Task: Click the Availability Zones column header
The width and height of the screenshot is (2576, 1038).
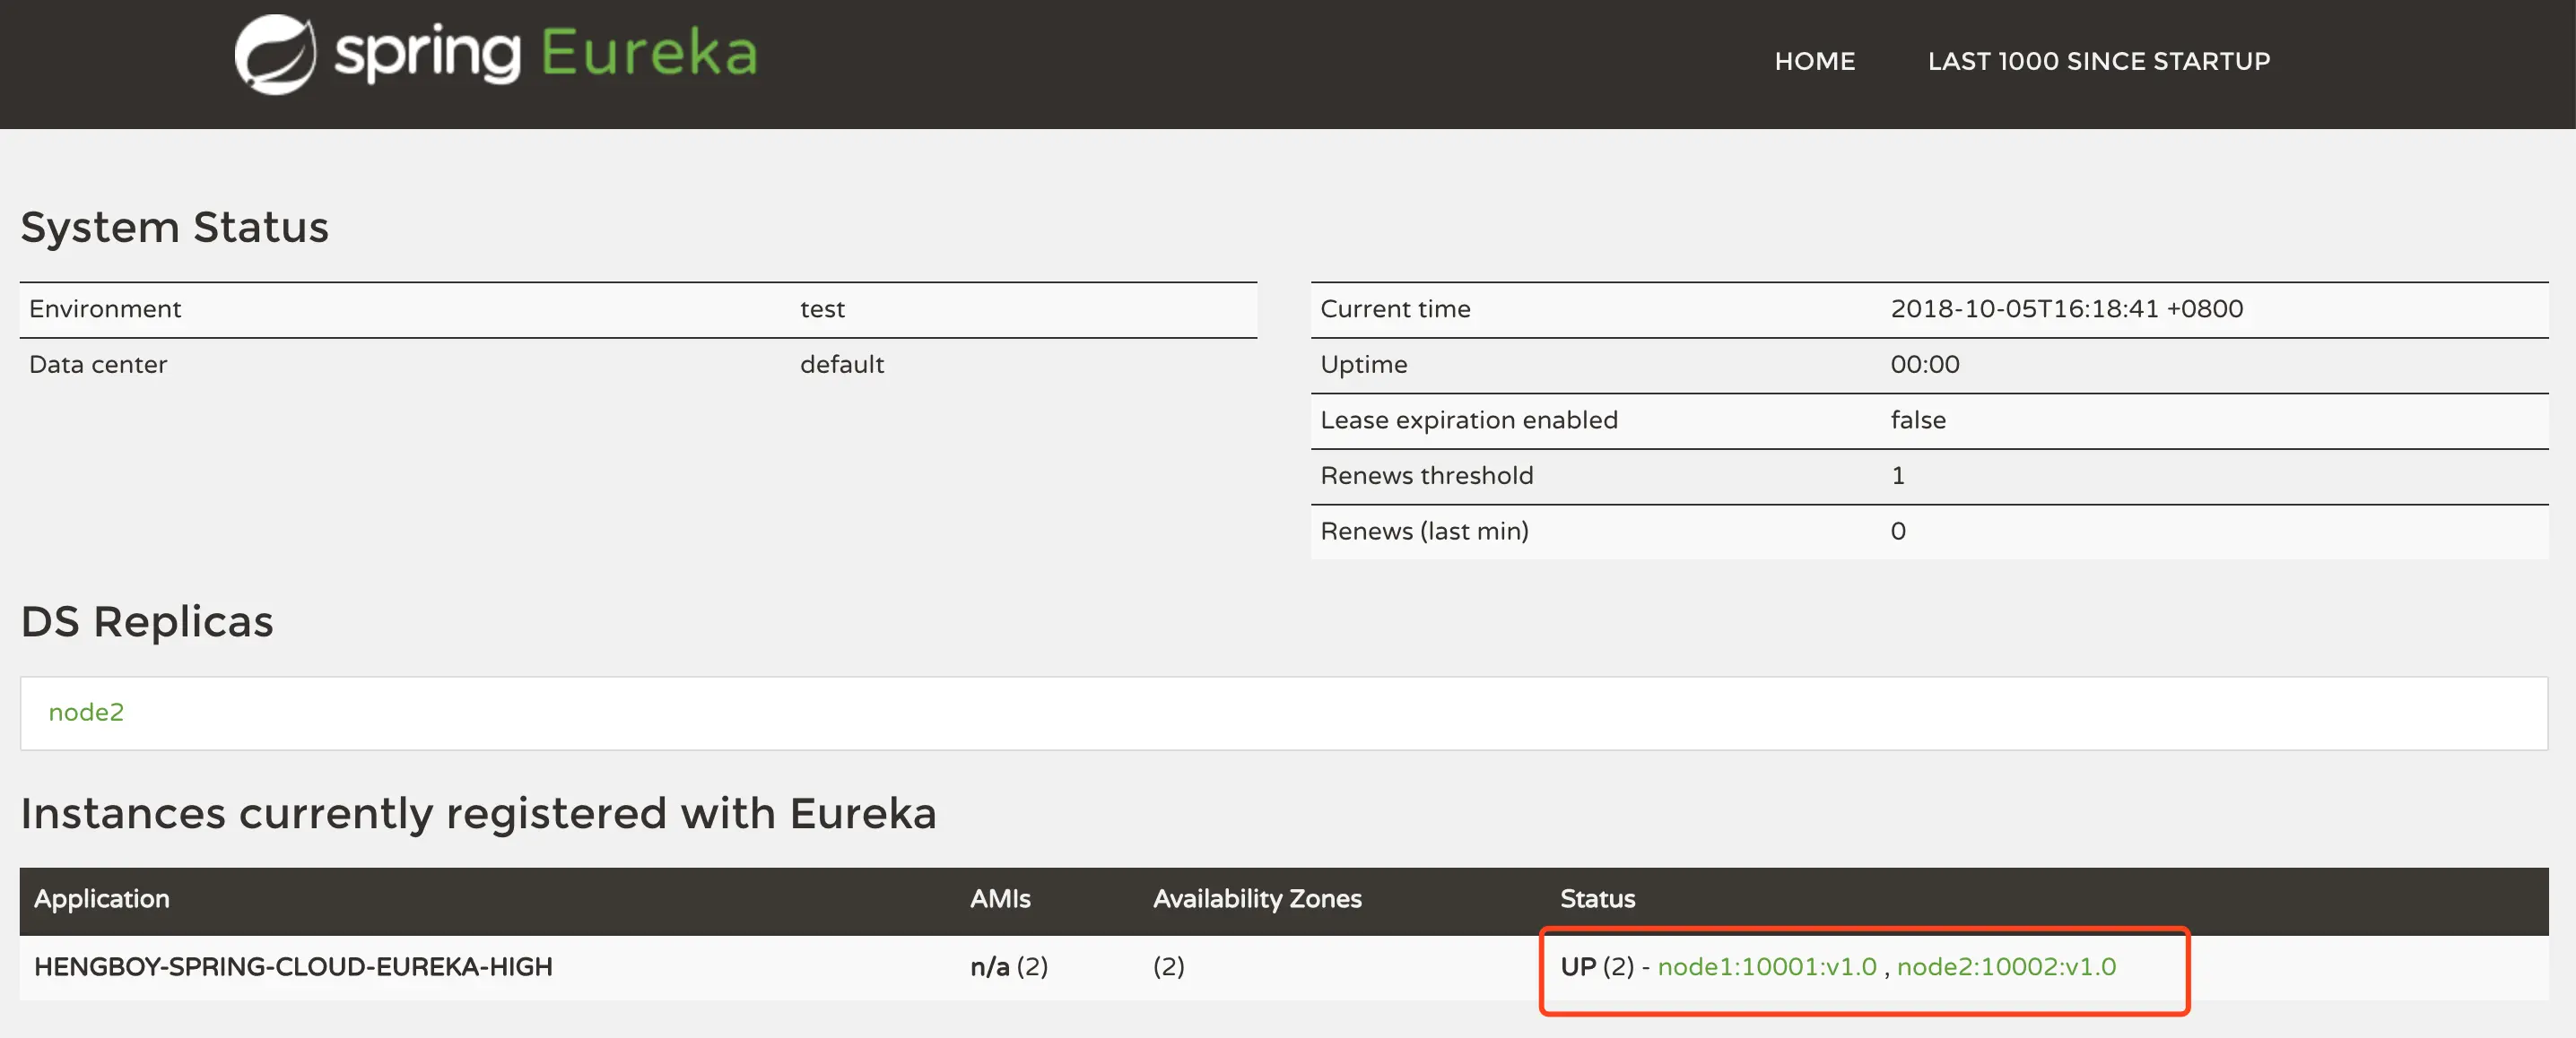Action: (1256, 898)
